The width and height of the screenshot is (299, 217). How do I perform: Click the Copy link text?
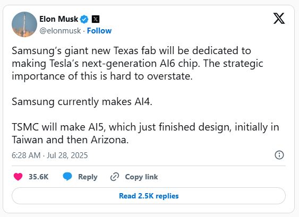141,177
